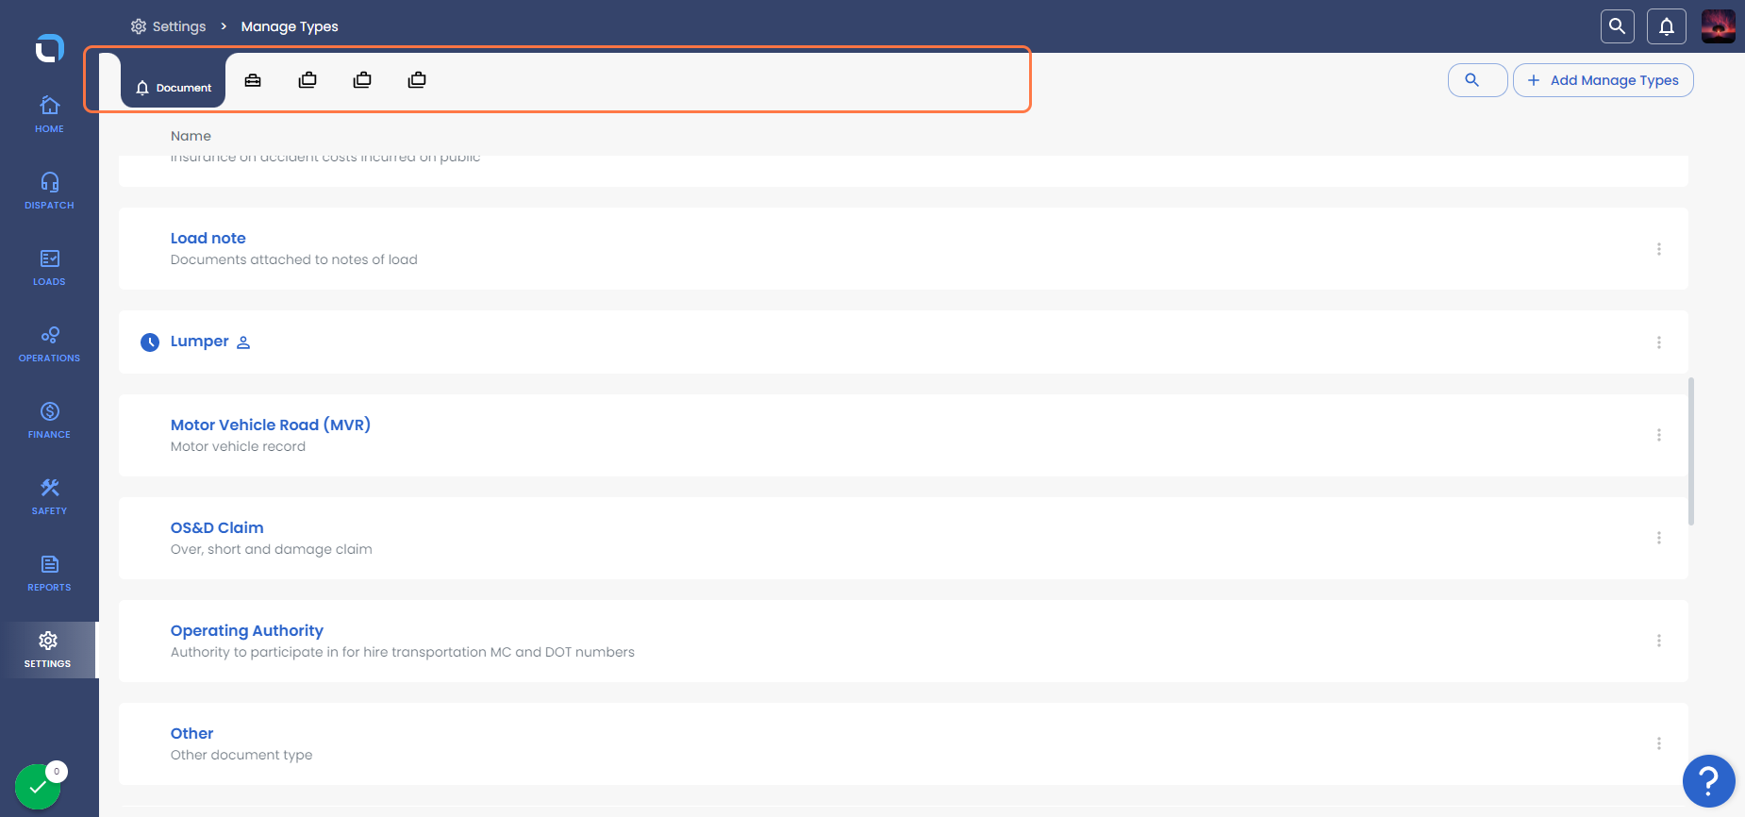Open the OS&D Claim entry

[x=217, y=528]
